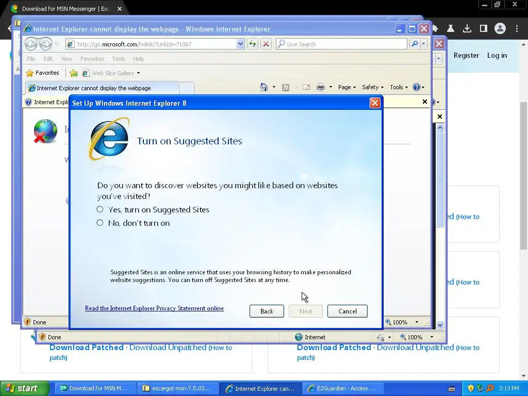The image size is (528, 396).
Task: Click the RSS Feeds icon
Action: (x=286, y=88)
